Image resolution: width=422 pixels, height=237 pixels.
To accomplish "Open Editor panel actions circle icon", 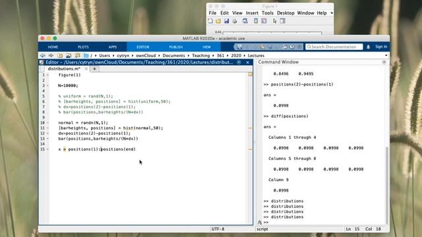I will (x=239, y=63).
